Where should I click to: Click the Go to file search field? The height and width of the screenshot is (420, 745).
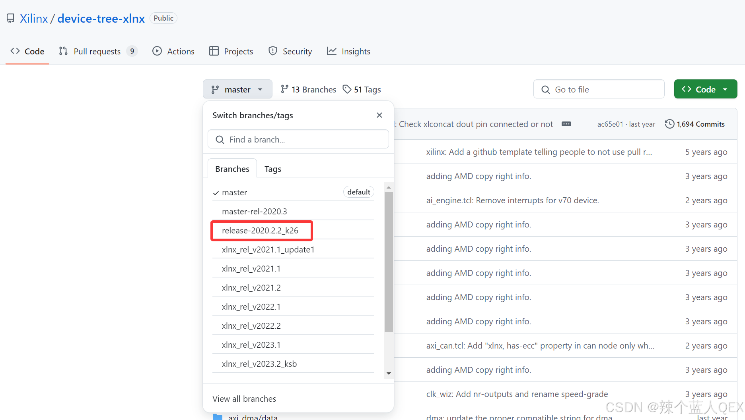click(x=599, y=89)
